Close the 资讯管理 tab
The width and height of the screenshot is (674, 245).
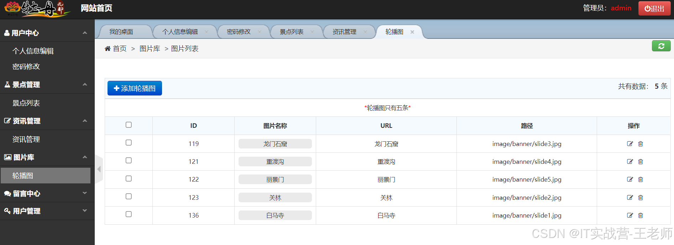[x=365, y=32]
